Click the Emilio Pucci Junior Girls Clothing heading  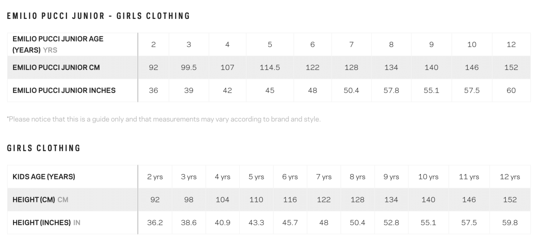pos(99,16)
